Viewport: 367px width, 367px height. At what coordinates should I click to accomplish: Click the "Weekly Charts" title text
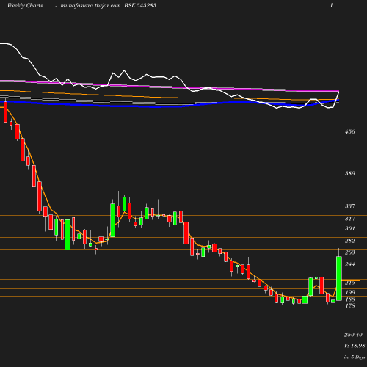click(x=25, y=5)
